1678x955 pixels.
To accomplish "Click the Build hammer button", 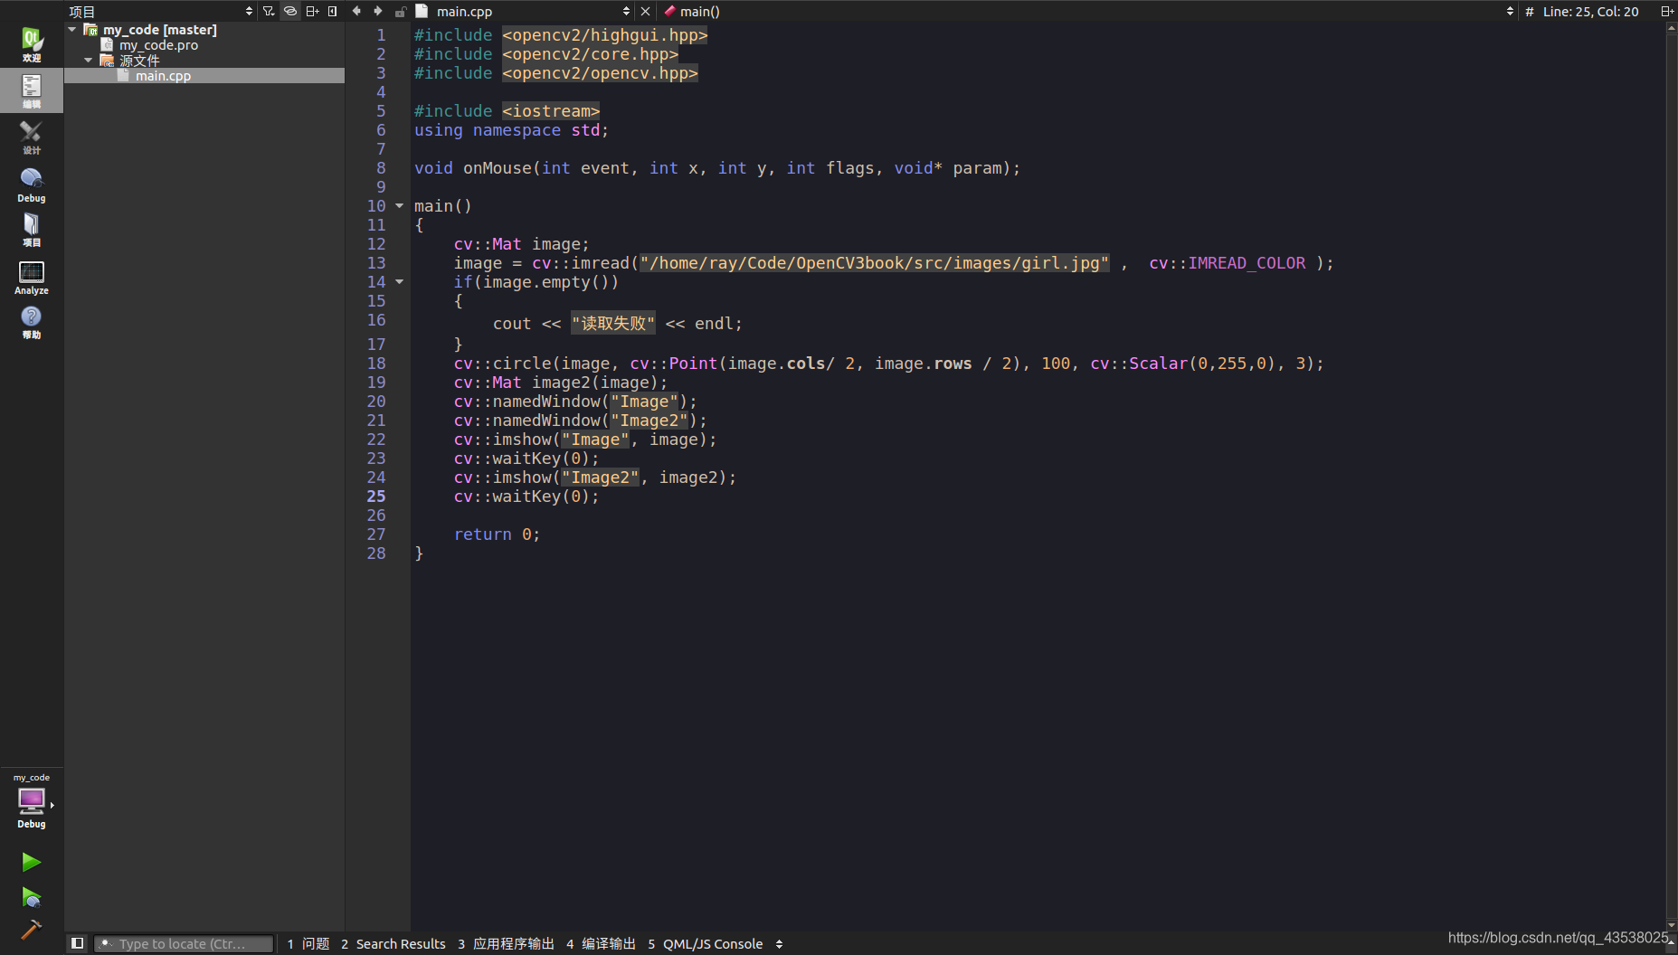I will pyautogui.click(x=31, y=930).
